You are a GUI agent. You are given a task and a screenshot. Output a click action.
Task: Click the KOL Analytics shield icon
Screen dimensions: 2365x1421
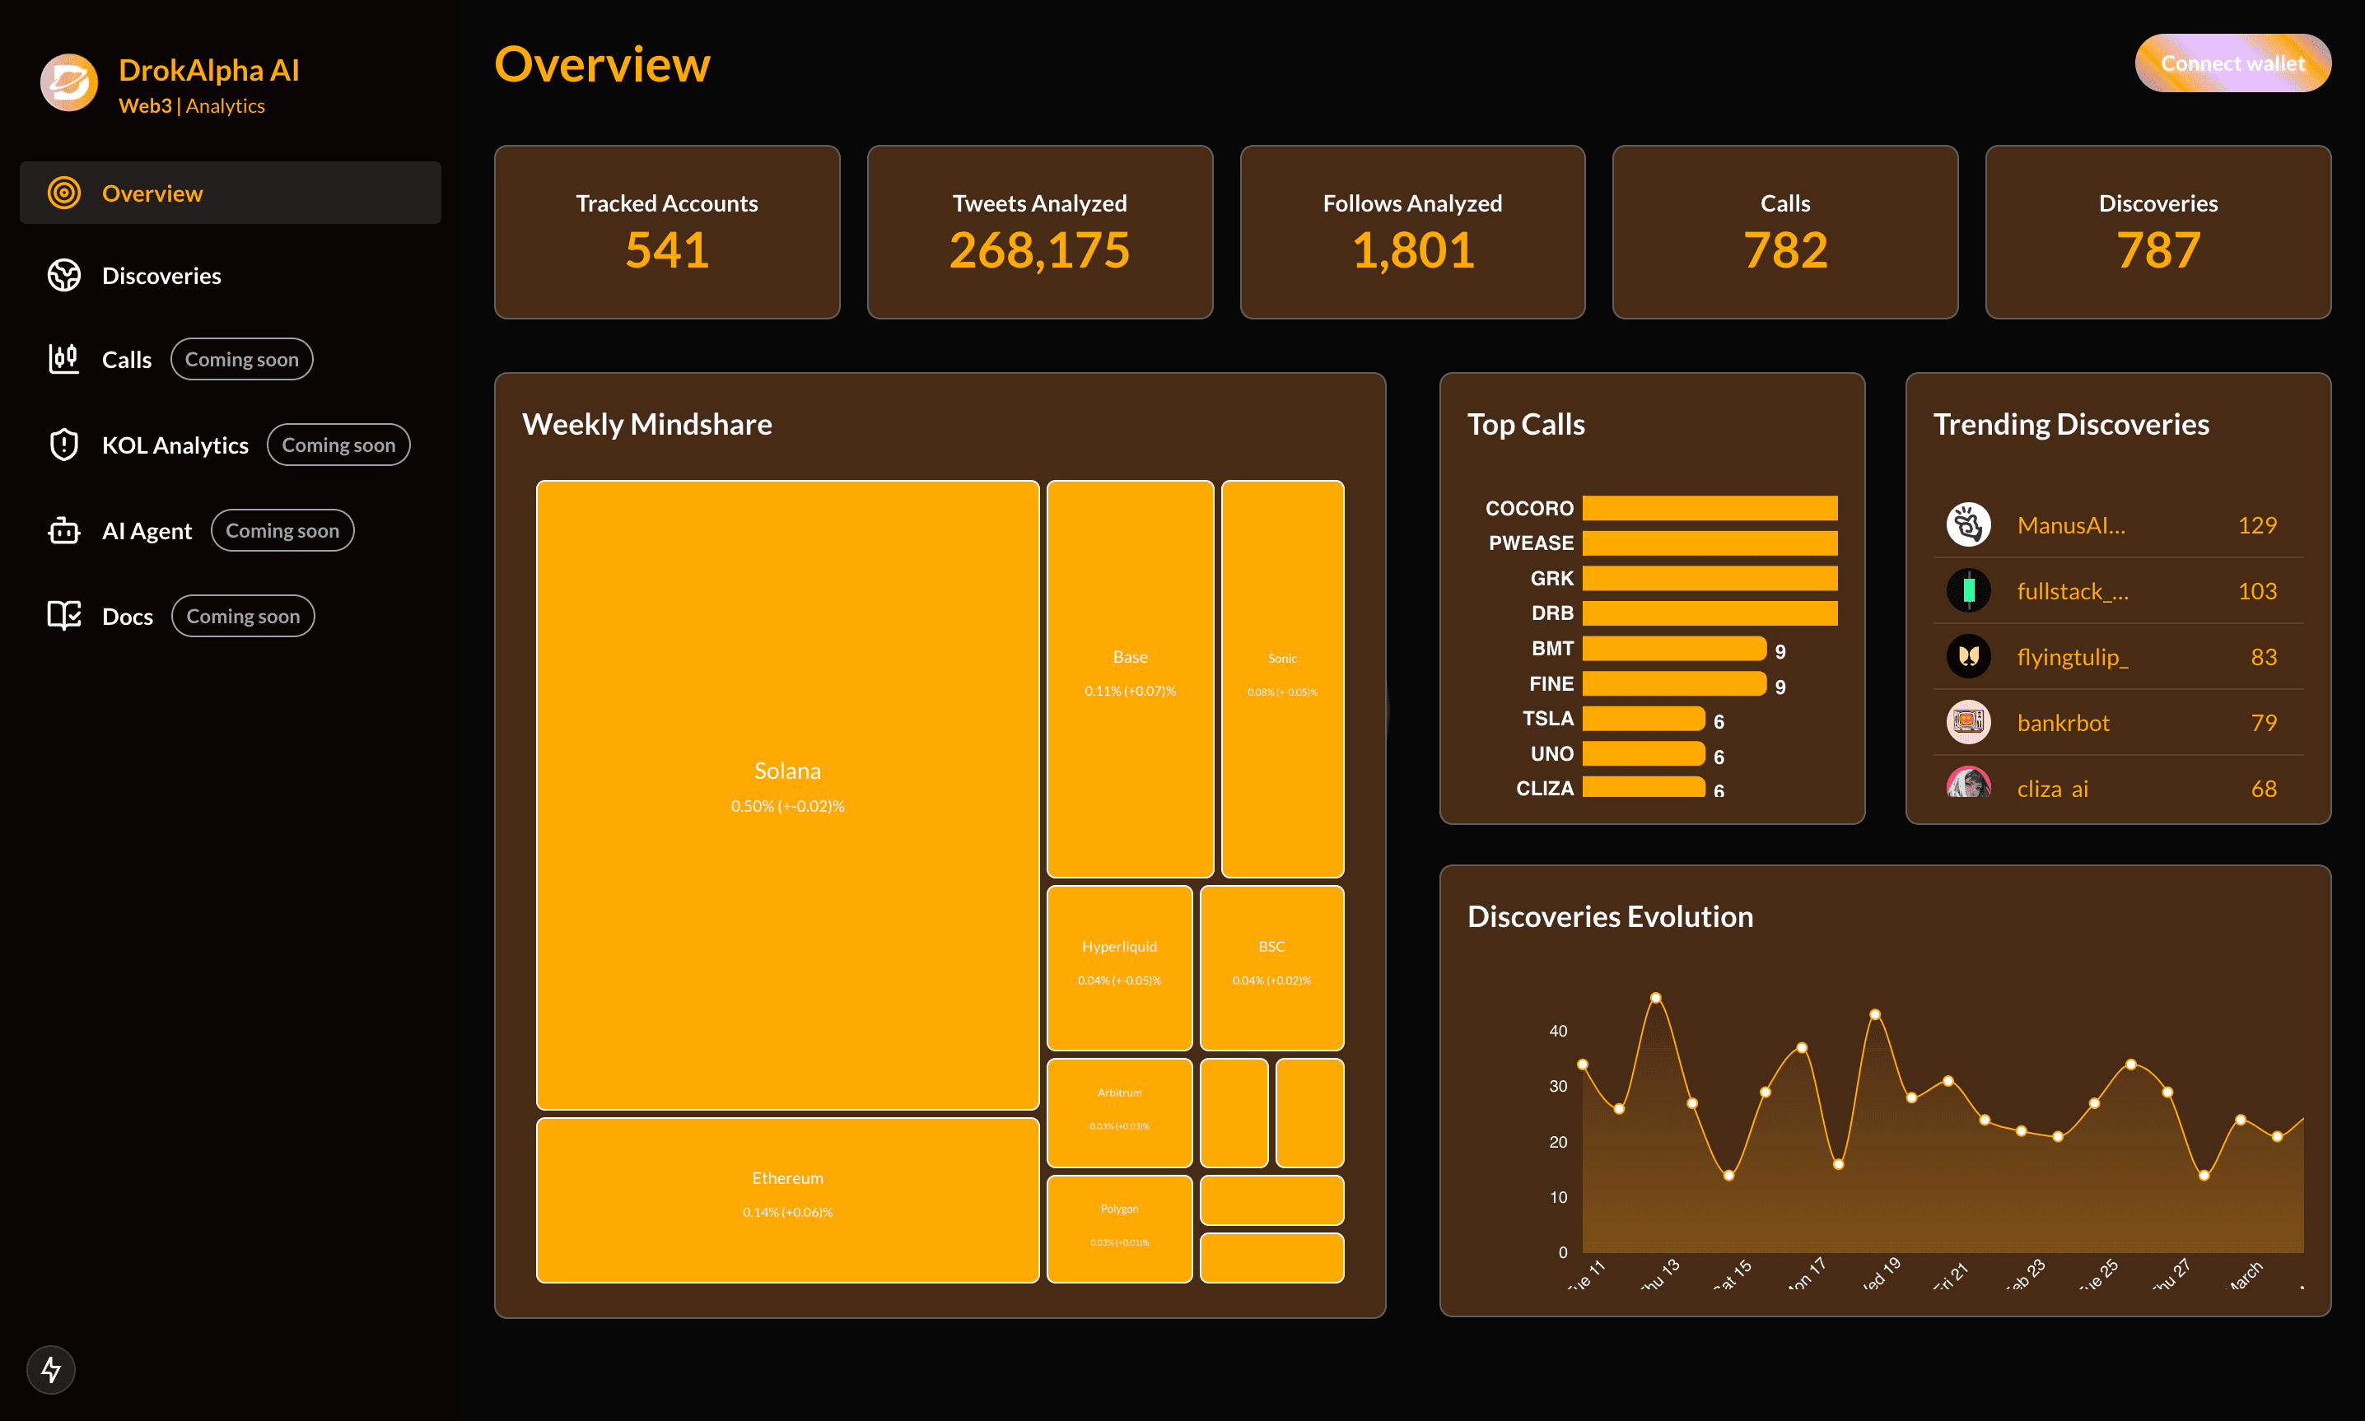[64, 445]
